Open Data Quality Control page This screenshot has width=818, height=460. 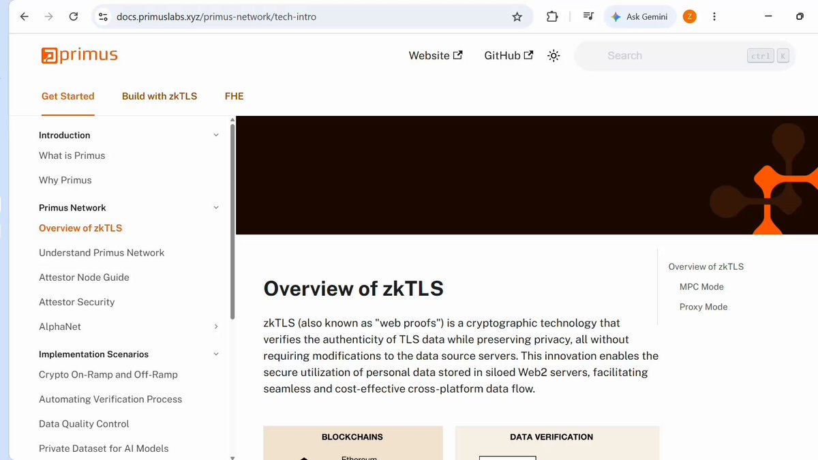(x=84, y=424)
